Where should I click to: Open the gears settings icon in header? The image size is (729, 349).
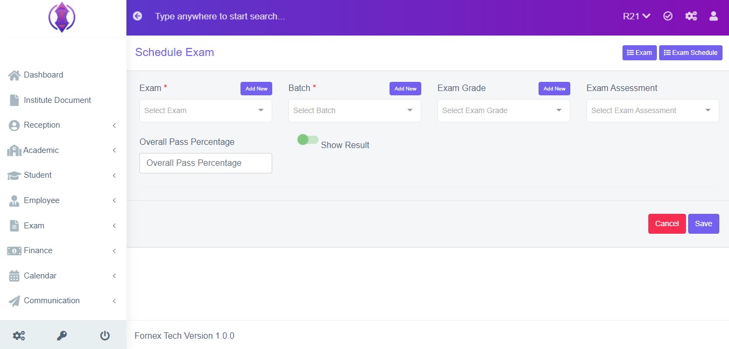point(691,16)
